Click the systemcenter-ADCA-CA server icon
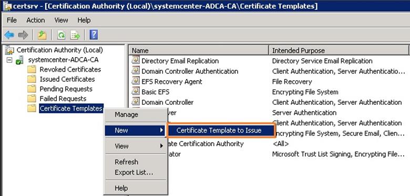410x196 pixels. tap(20, 60)
